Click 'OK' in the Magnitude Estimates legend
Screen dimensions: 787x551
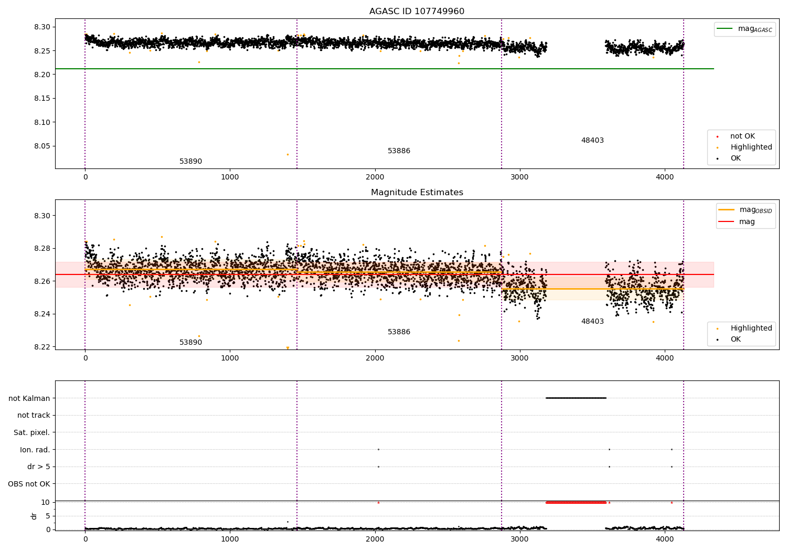[x=736, y=339]
